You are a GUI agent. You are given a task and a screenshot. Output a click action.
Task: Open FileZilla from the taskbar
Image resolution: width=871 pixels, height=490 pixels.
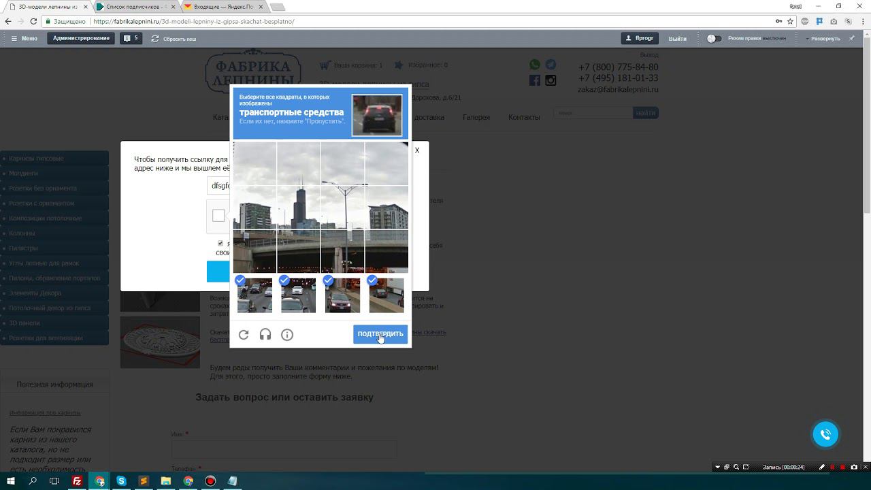pyautogui.click(x=77, y=481)
